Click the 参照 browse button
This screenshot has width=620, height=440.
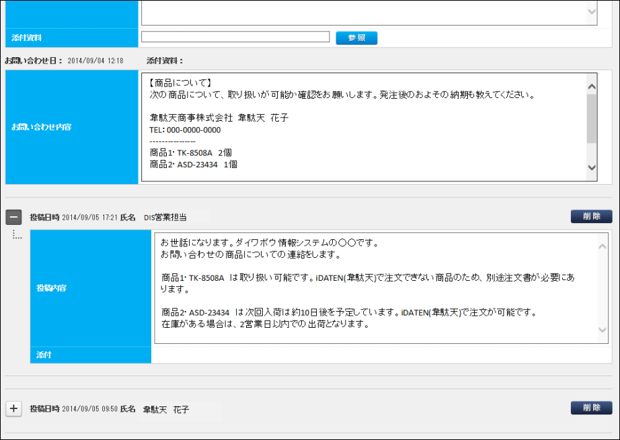tap(356, 38)
